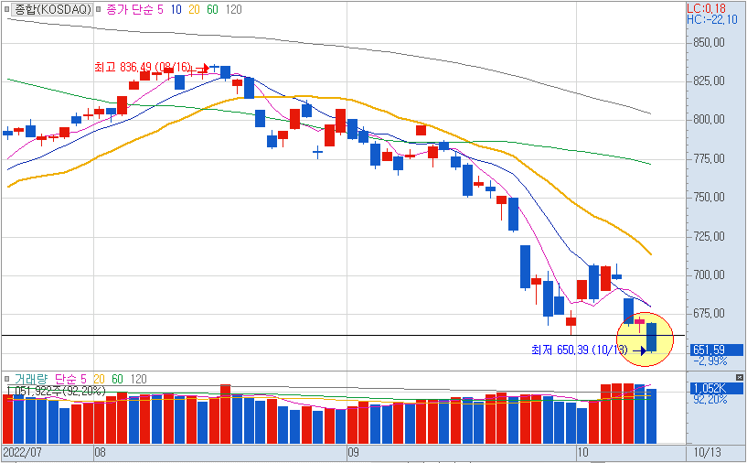Select the 종합(KOSDAQ) index label button
The image size is (747, 463).
(x=51, y=9)
